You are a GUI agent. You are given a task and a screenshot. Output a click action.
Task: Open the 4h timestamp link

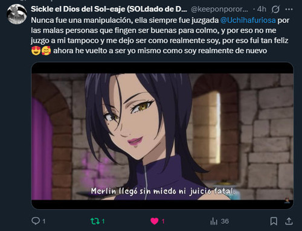click(x=262, y=9)
